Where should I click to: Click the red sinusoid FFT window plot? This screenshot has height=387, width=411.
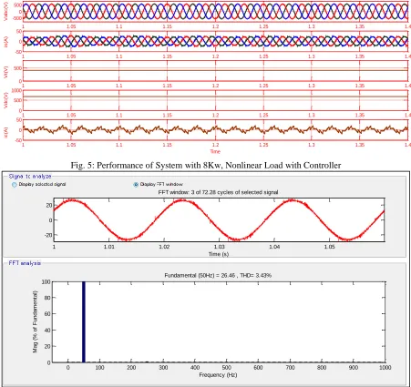pyautogui.click(x=220, y=220)
